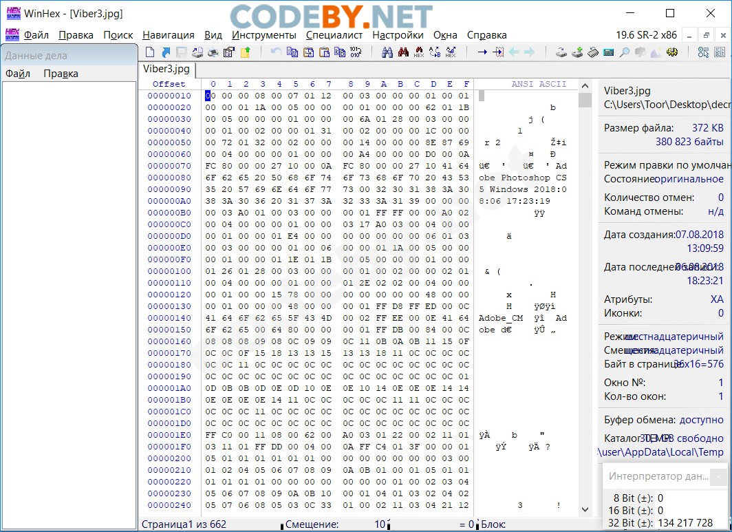The width and height of the screenshot is (732, 532).
Task: Click scrollbar up arrow of hex view
Action: [585, 85]
